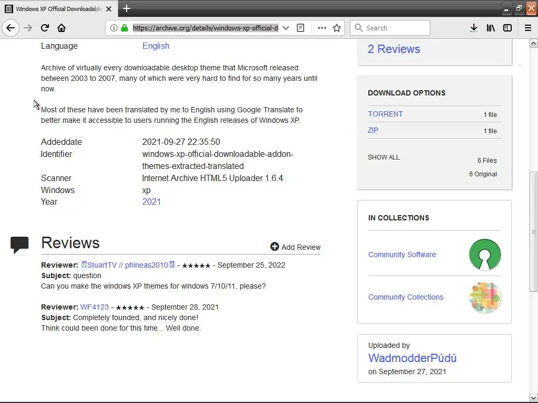Open reviewer StuartTV // phineas2010 profile
Screen dimensions: 538x403
click(128, 265)
